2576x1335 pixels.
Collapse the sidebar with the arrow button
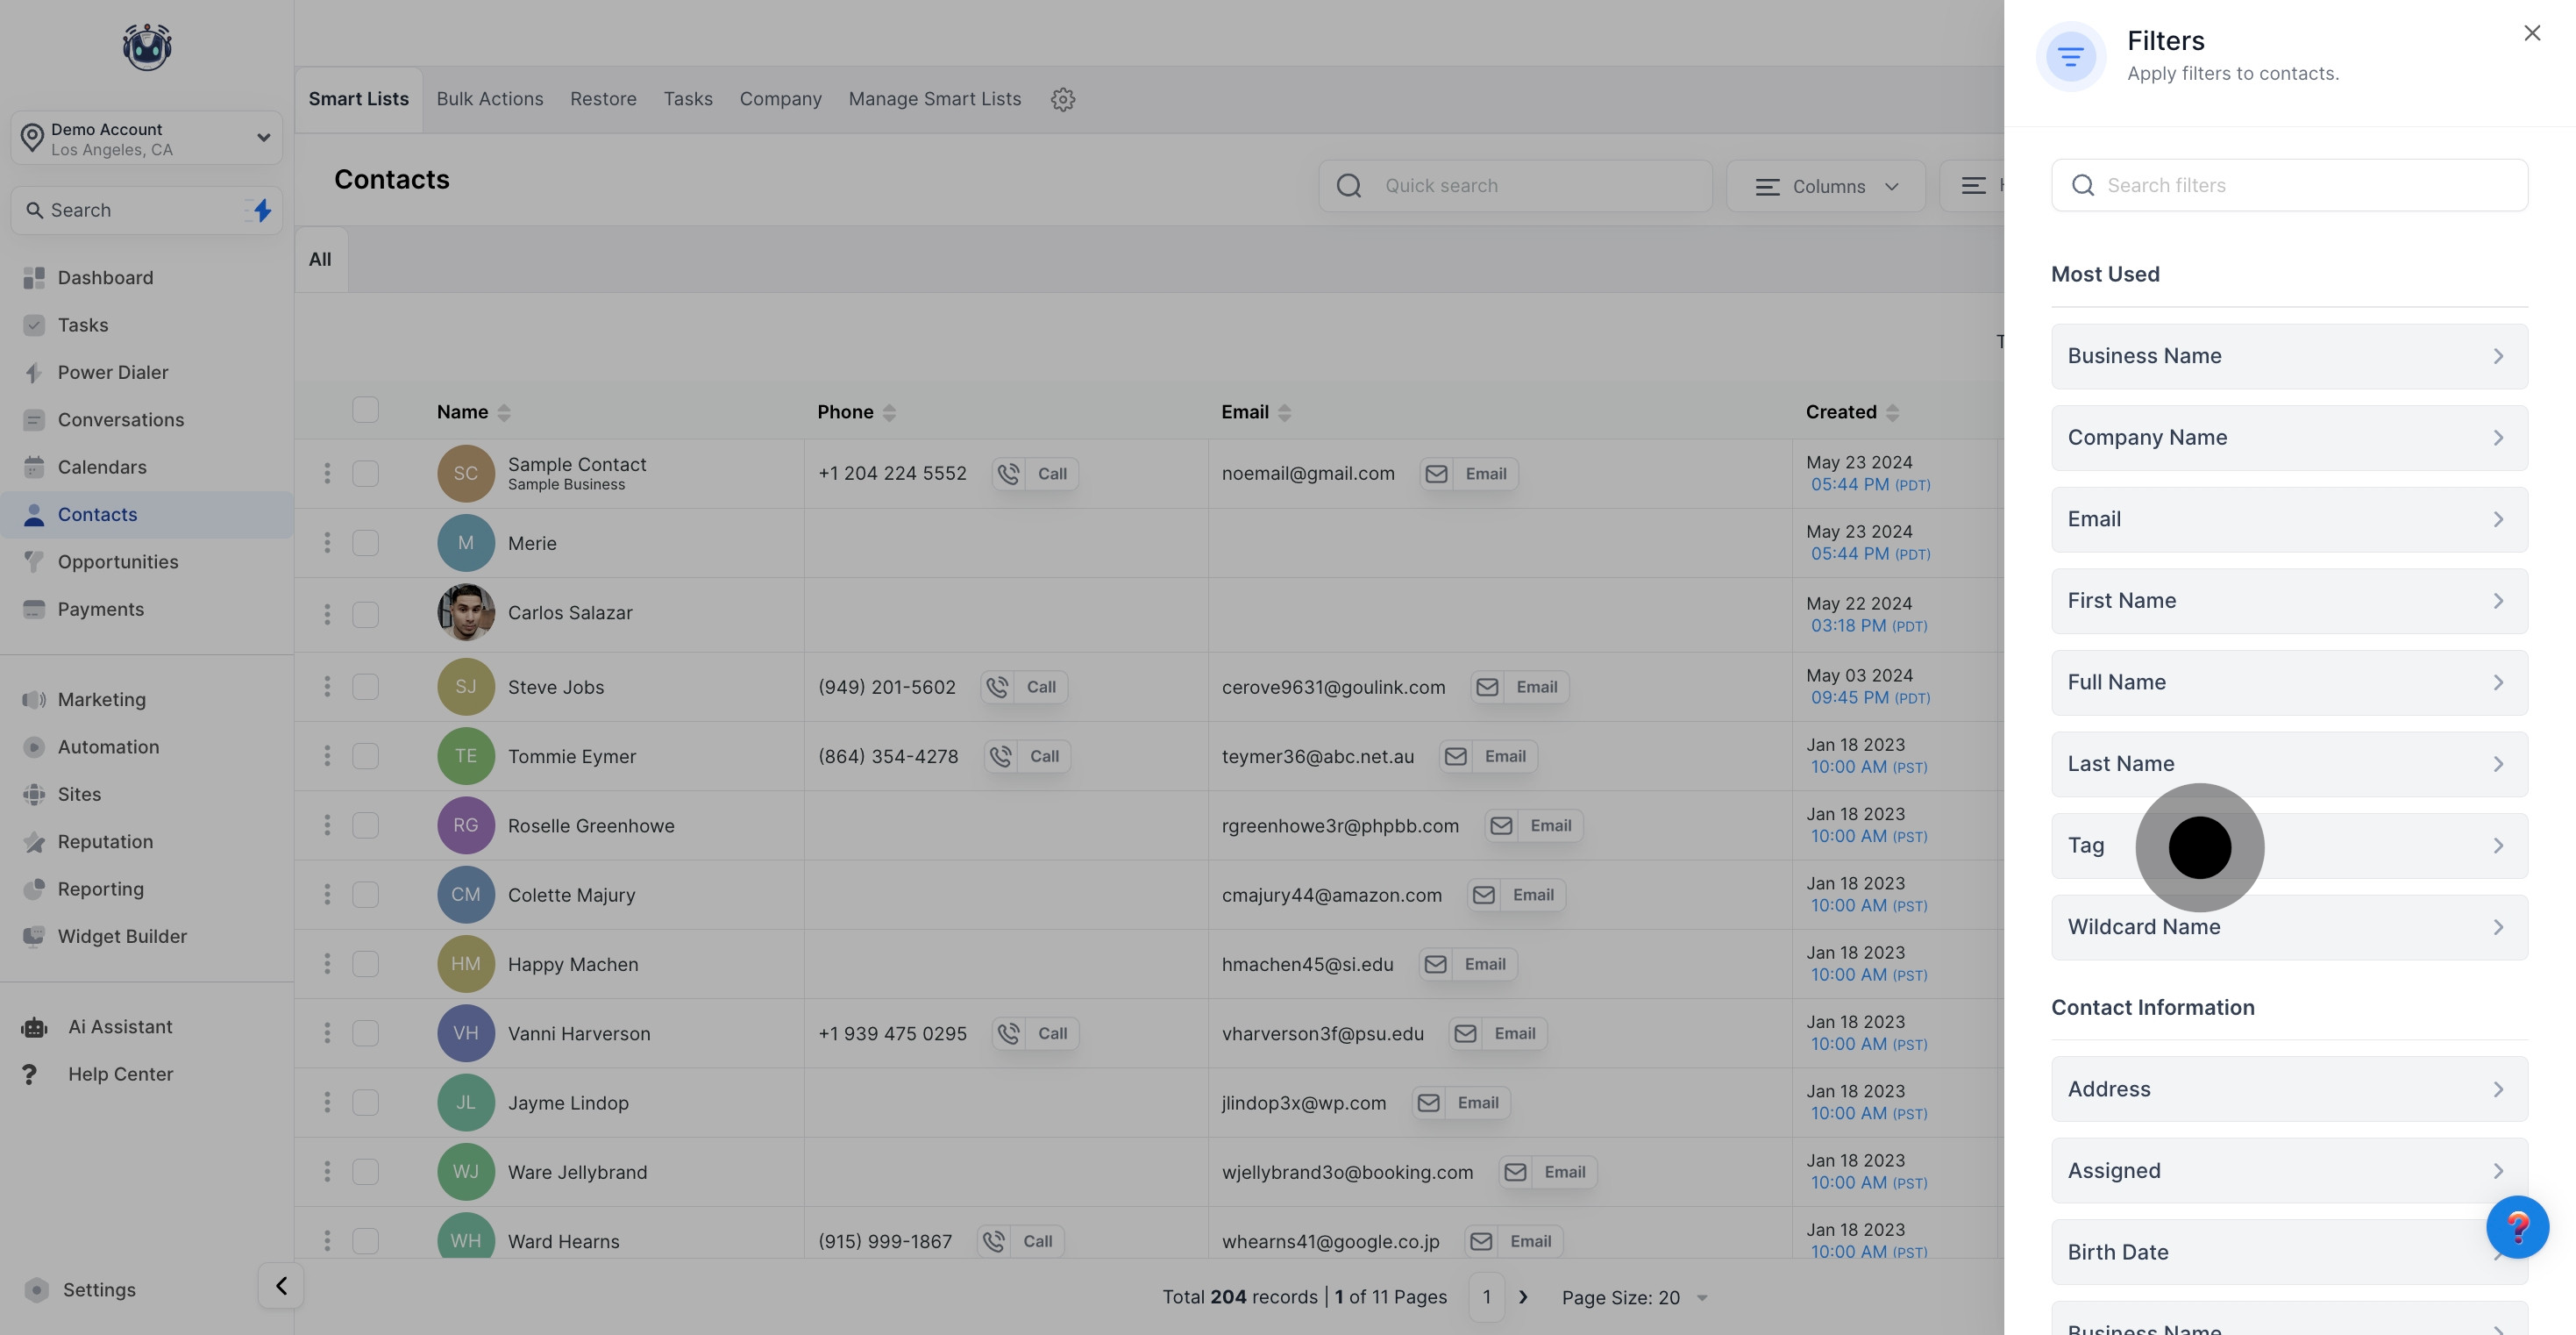[x=281, y=1286]
